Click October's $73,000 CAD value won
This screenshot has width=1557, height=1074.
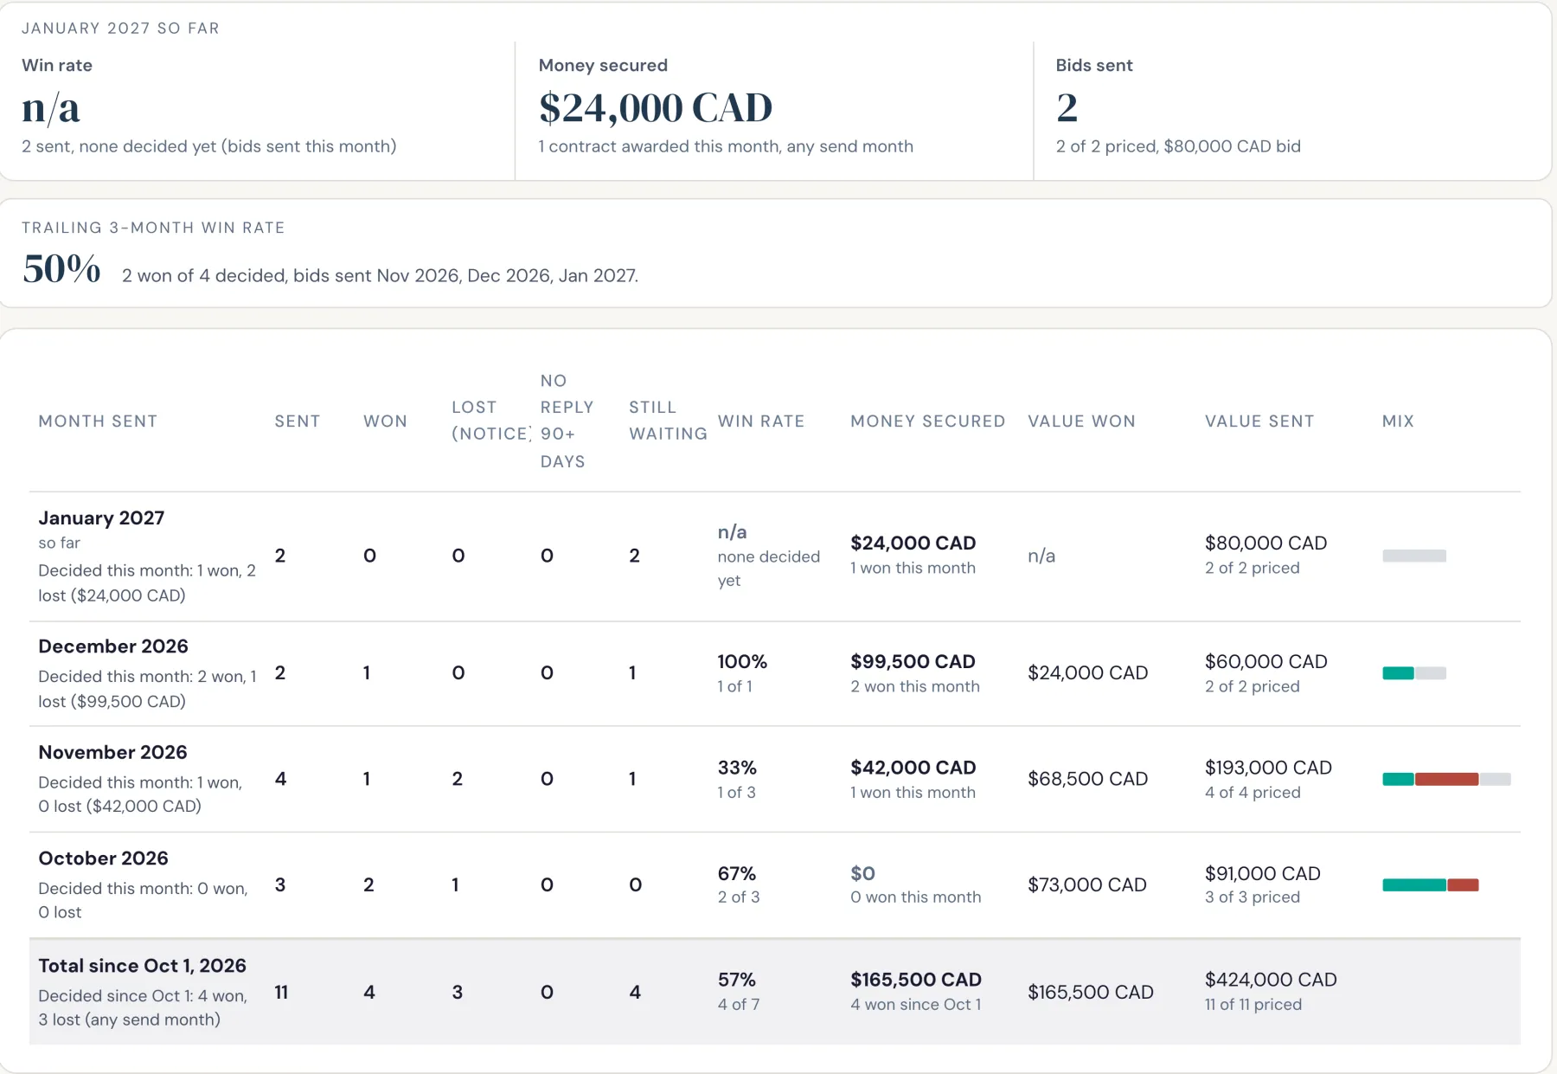[1086, 884]
